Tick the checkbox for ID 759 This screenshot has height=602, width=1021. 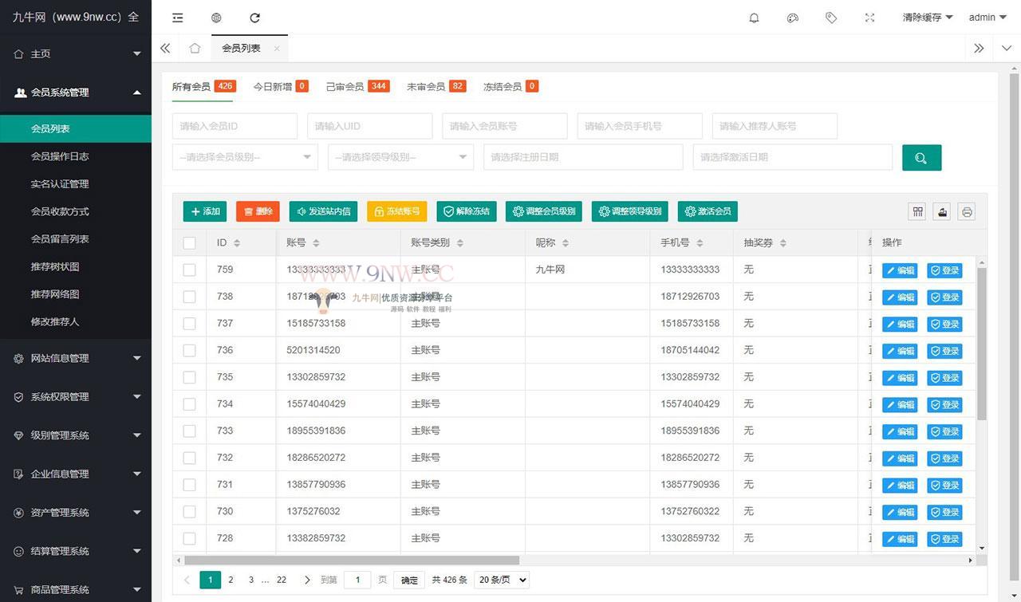(189, 270)
